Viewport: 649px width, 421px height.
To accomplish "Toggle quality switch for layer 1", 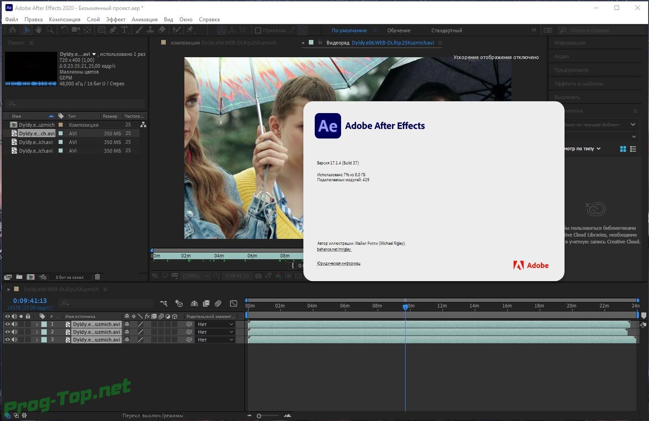I will tap(140, 324).
